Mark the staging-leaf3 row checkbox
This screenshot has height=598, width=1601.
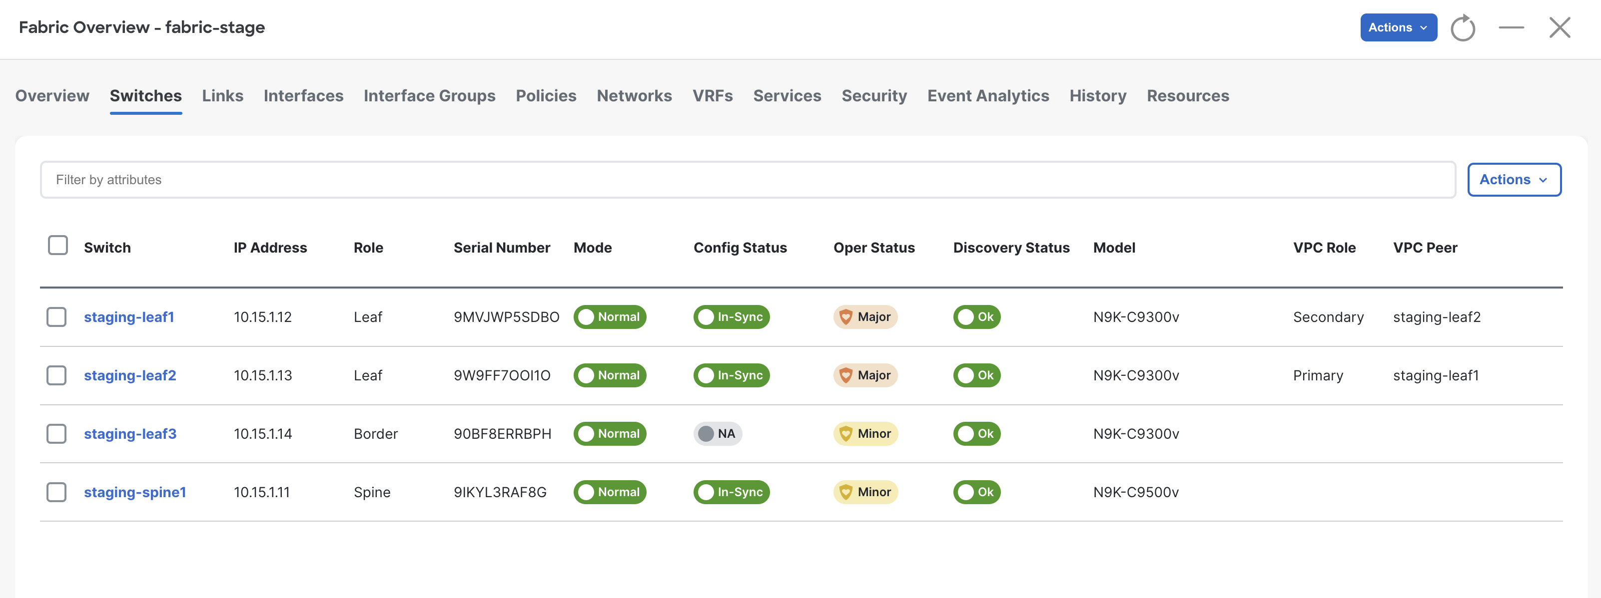(56, 434)
